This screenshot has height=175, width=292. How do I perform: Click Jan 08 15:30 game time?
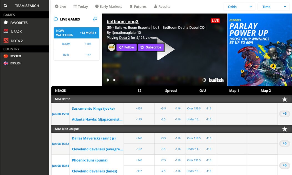[60, 114]
